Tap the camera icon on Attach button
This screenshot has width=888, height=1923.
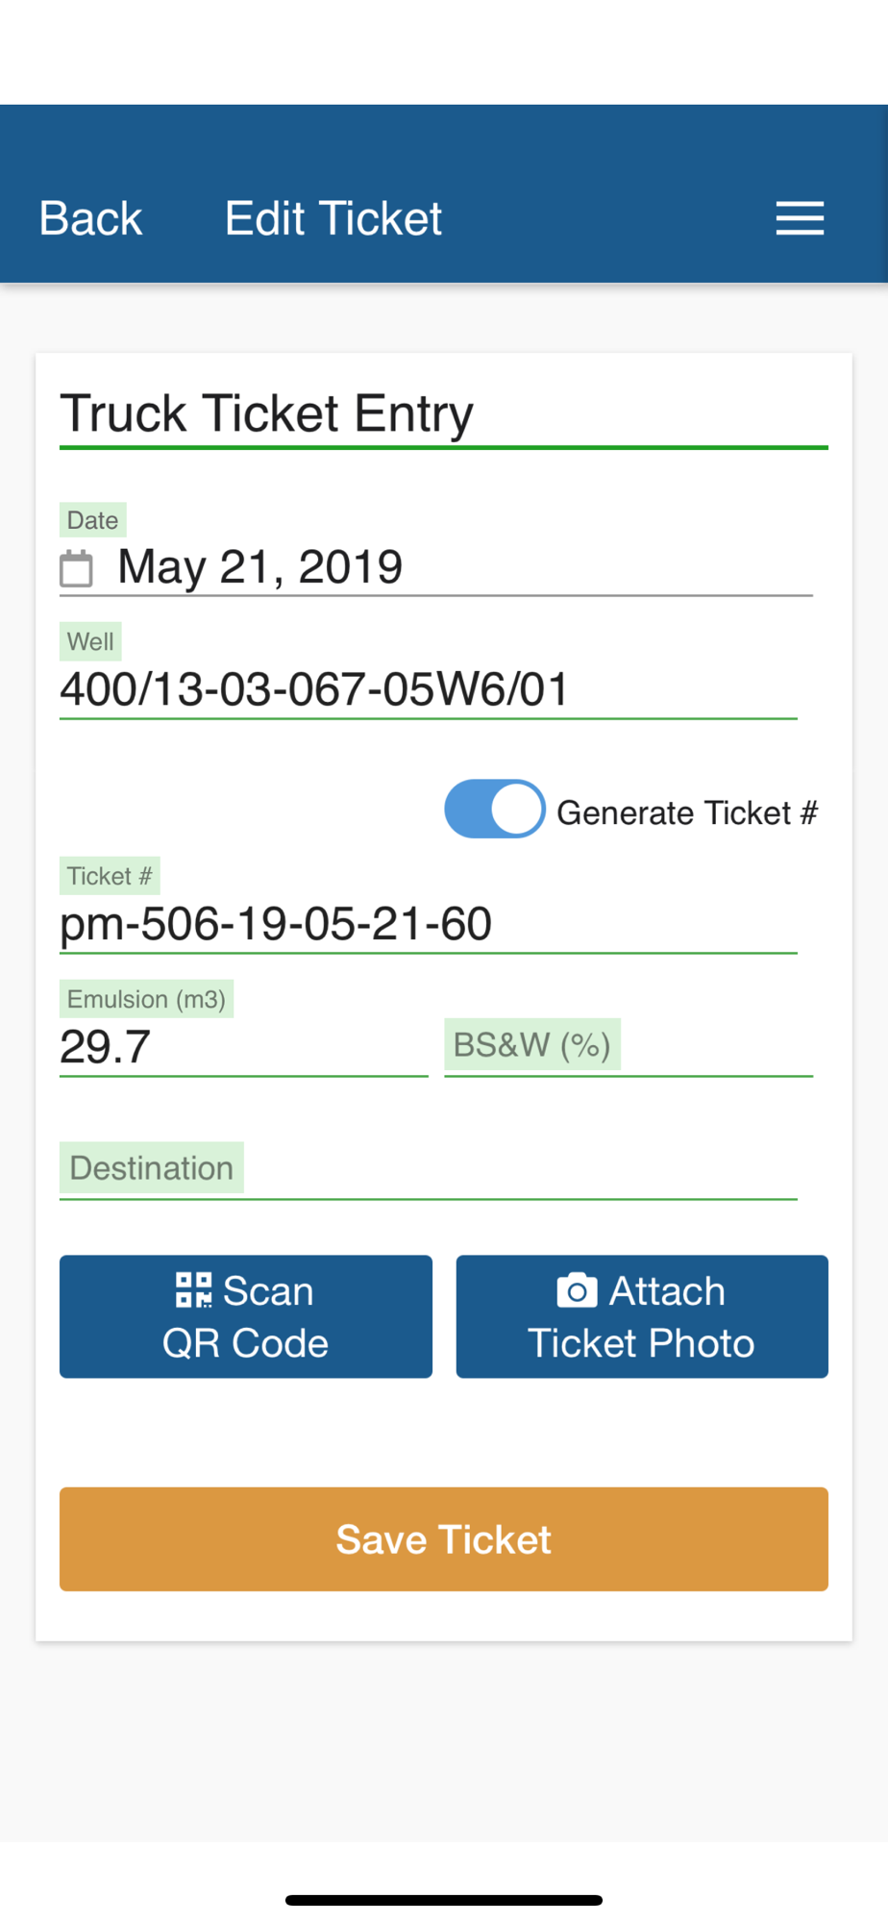(577, 1290)
